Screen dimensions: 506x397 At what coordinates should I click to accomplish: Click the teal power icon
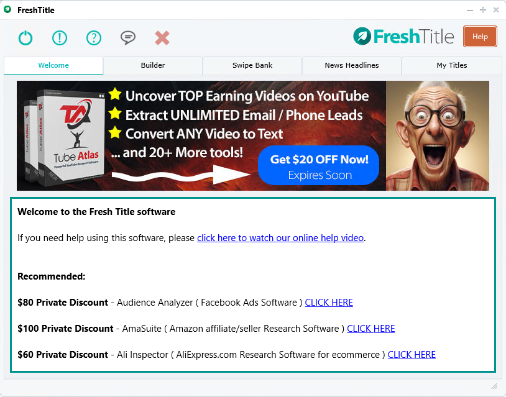coord(25,38)
